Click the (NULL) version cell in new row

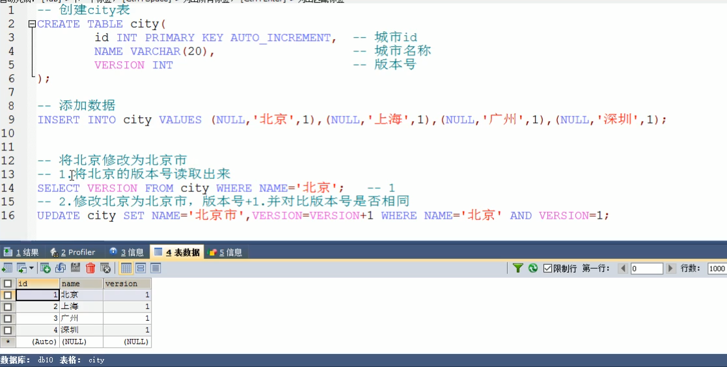tap(127, 342)
